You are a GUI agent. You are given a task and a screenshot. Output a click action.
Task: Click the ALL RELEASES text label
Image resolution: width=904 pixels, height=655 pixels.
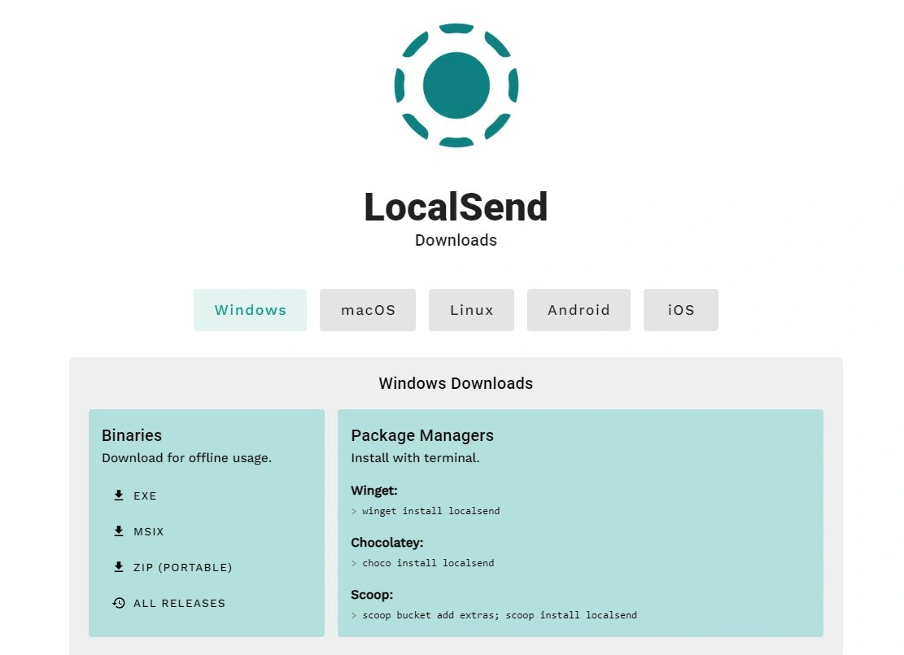click(x=179, y=603)
